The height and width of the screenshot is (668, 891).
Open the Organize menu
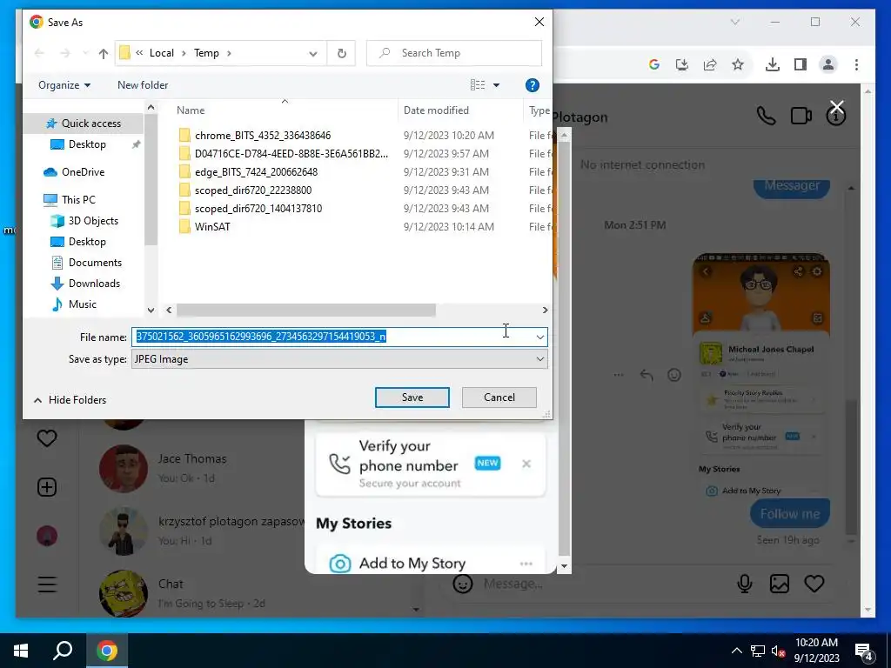64,85
